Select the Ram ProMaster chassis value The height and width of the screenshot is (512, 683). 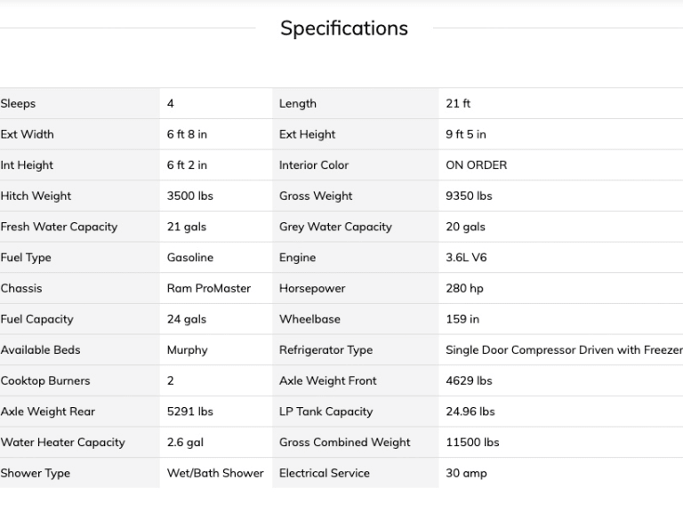(208, 289)
